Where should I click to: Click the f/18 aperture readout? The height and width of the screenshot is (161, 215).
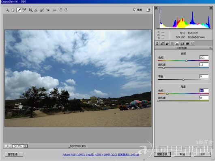click(183, 33)
